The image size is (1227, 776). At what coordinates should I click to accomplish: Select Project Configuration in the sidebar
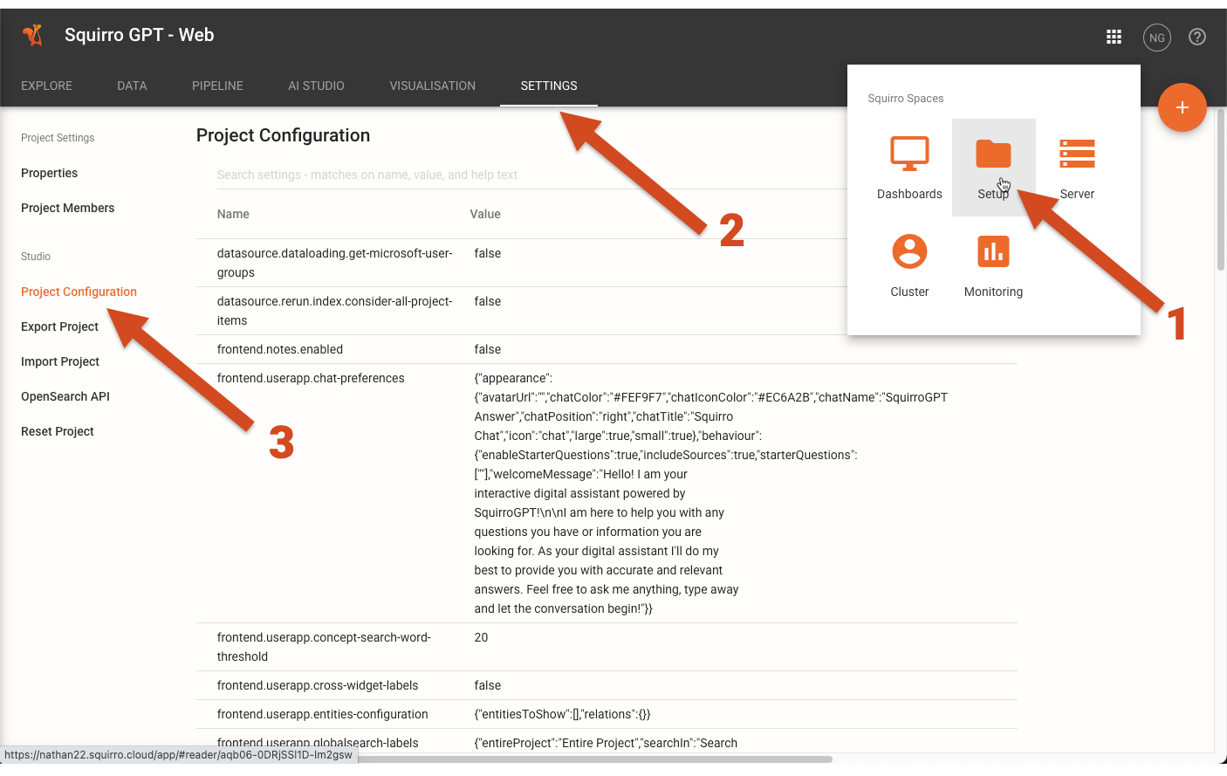[79, 292]
